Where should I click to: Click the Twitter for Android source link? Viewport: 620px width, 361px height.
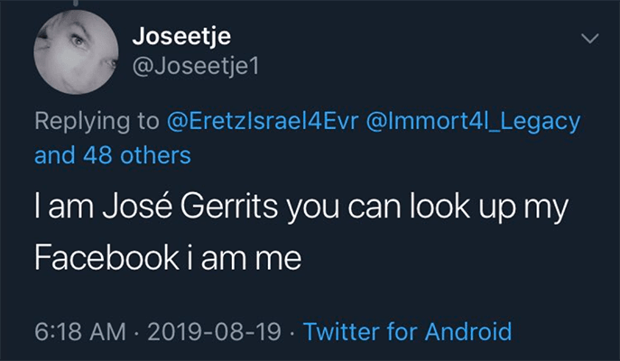coord(407,331)
